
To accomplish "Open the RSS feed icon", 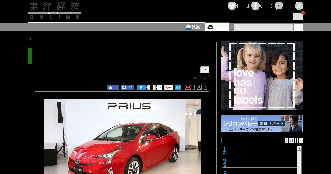I will click(x=299, y=6).
